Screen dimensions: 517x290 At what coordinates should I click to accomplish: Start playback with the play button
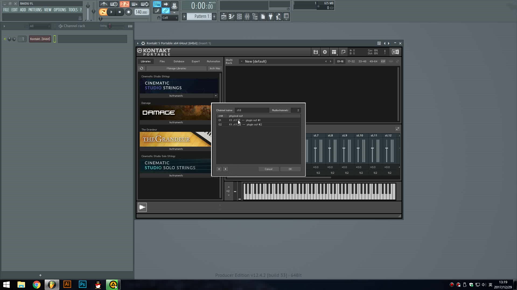pyautogui.click(x=111, y=12)
